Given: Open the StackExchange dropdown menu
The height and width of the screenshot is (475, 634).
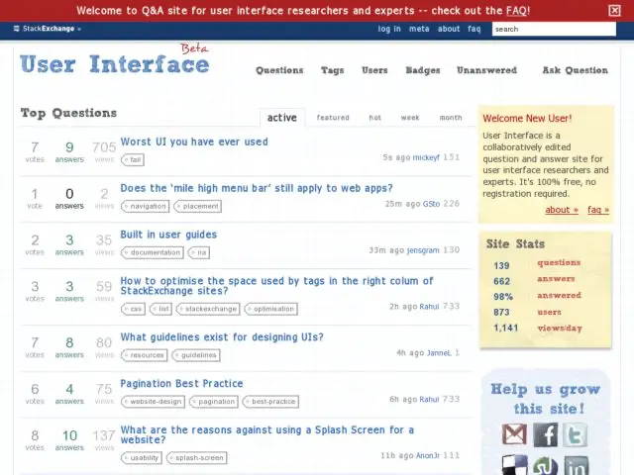Looking at the screenshot, I should 48,29.
